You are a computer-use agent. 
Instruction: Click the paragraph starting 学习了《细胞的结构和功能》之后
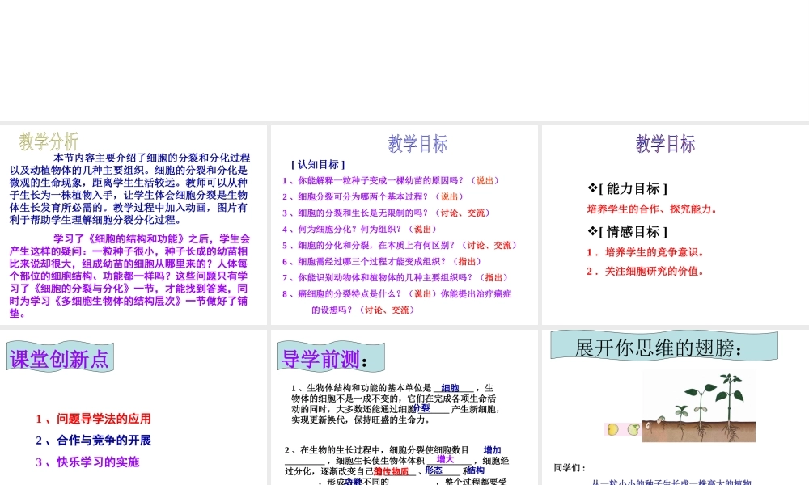click(129, 276)
